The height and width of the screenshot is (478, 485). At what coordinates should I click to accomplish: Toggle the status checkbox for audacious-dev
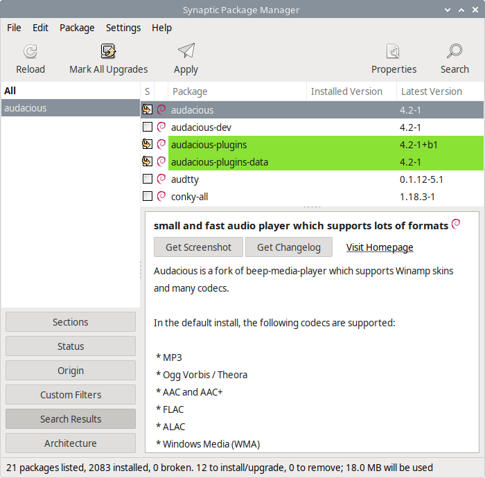tap(148, 127)
